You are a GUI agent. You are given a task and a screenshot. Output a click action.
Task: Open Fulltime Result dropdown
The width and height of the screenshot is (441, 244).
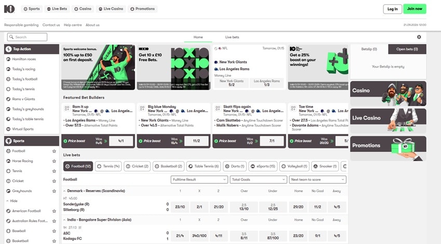199,180
